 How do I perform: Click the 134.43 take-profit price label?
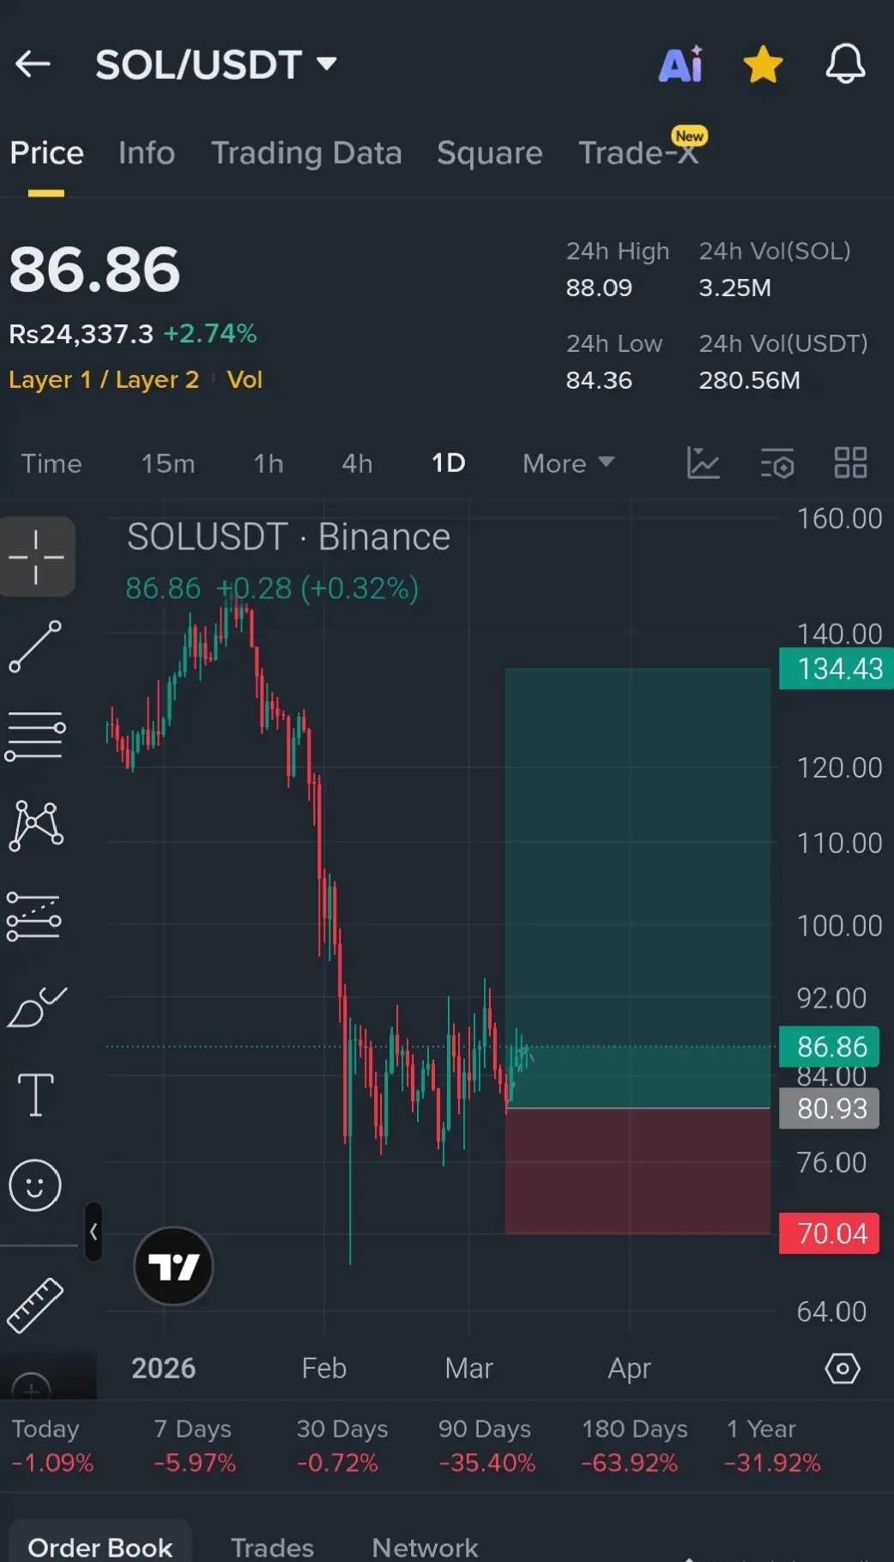pos(836,669)
